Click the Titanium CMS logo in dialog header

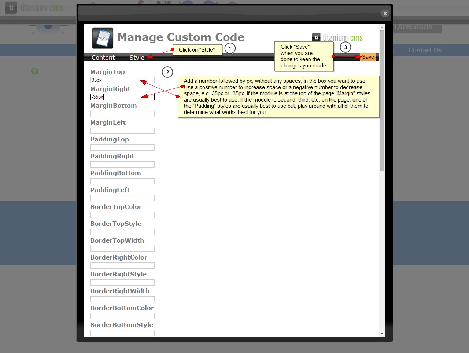(337, 38)
